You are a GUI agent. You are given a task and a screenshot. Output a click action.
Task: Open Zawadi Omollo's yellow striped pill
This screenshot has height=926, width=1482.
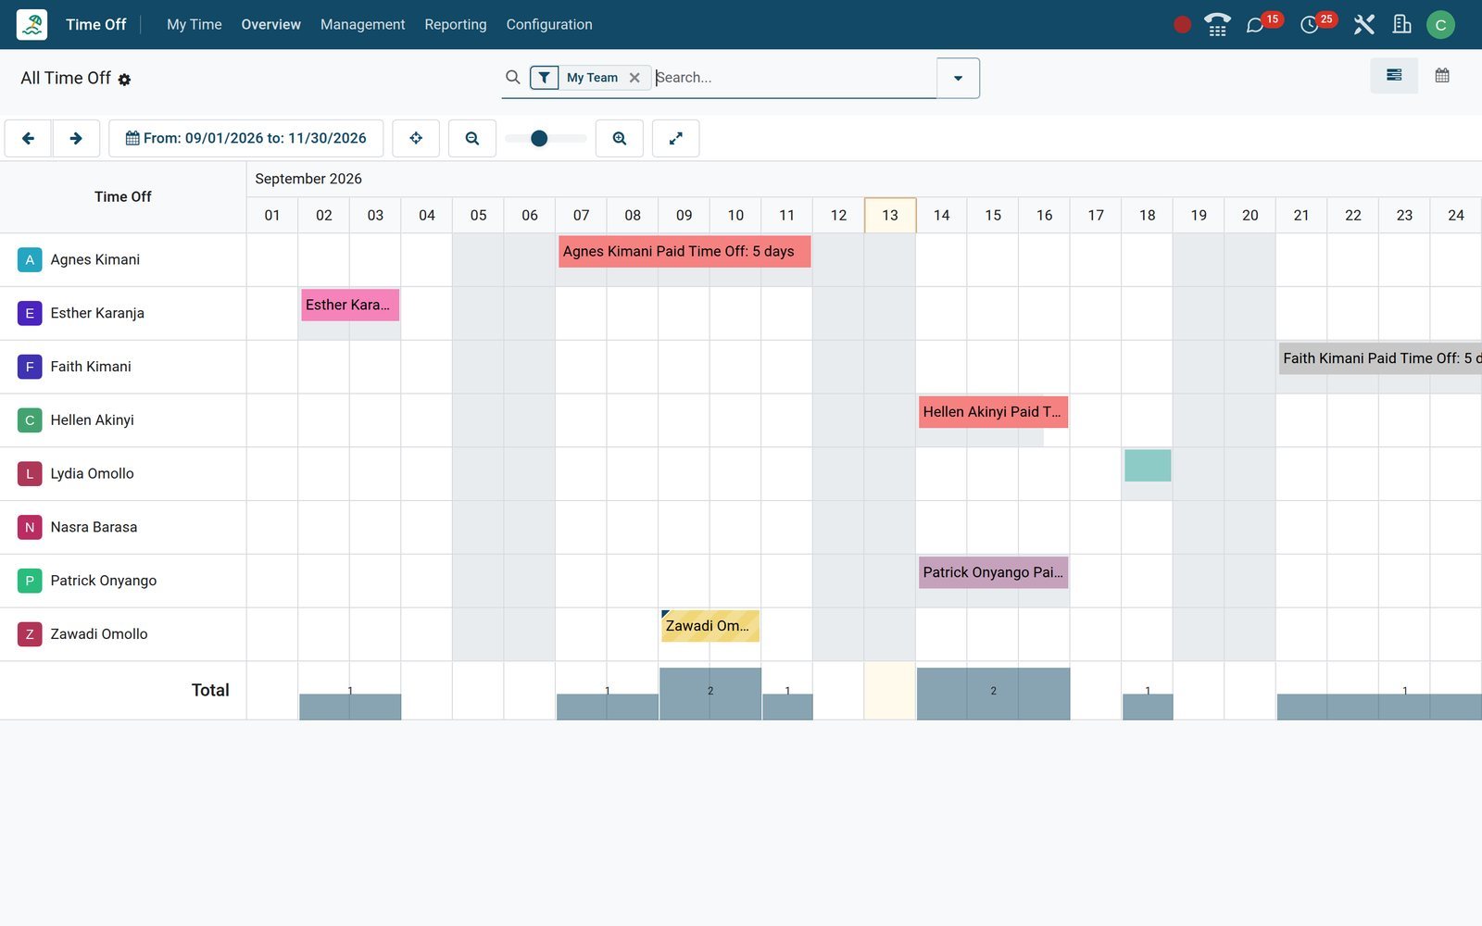(x=710, y=626)
